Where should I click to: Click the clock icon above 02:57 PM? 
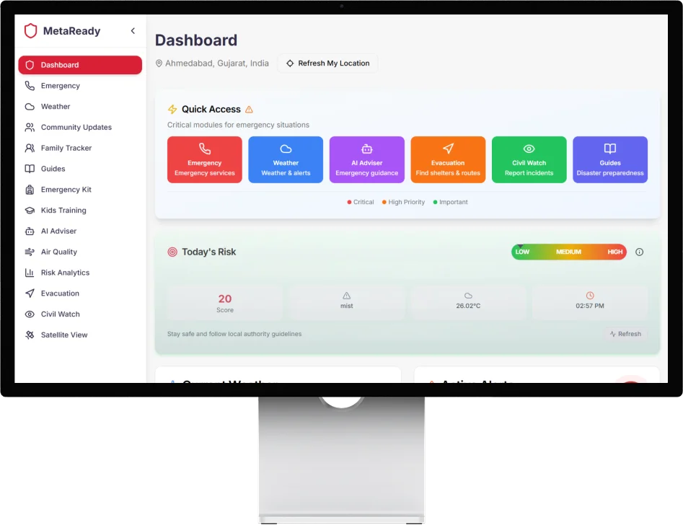[590, 296]
